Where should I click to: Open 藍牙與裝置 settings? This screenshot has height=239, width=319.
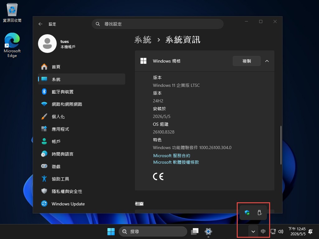coord(82,92)
